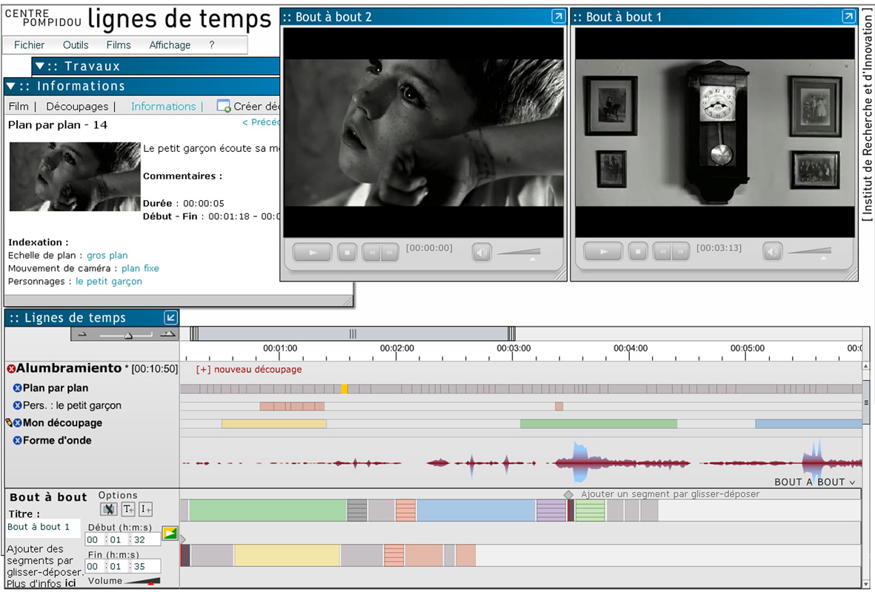Click the T+ add title option
Image resolution: width=875 pixels, height=592 pixels.
tap(128, 509)
